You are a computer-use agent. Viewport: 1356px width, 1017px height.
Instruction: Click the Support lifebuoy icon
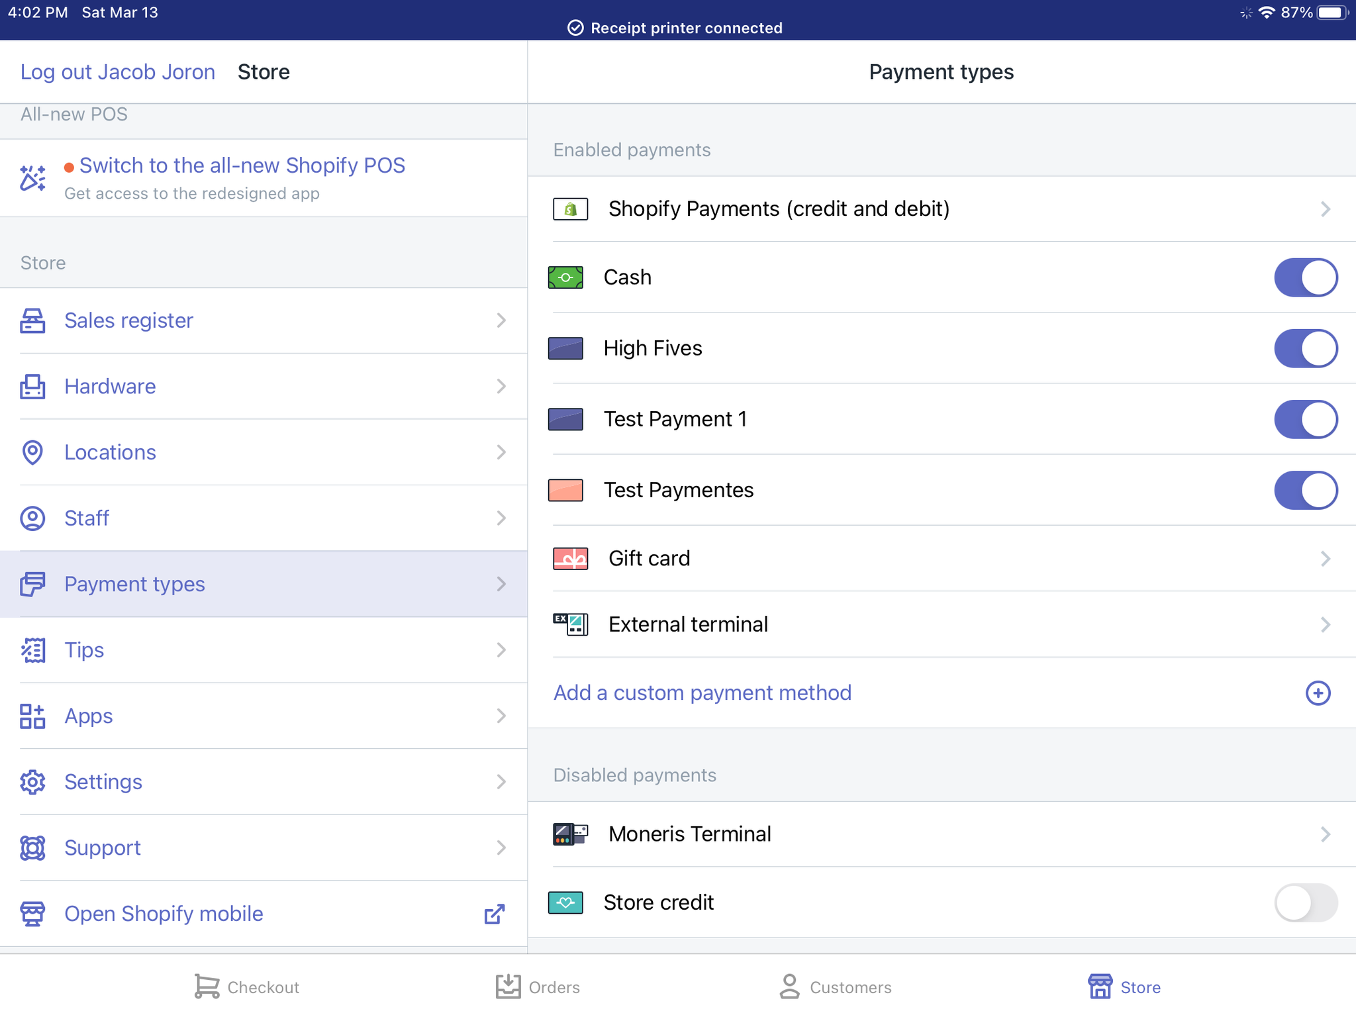click(x=32, y=847)
